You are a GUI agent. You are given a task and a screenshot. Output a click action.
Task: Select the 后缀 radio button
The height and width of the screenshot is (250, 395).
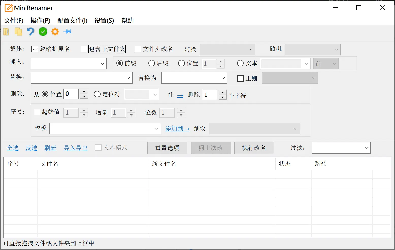point(152,63)
